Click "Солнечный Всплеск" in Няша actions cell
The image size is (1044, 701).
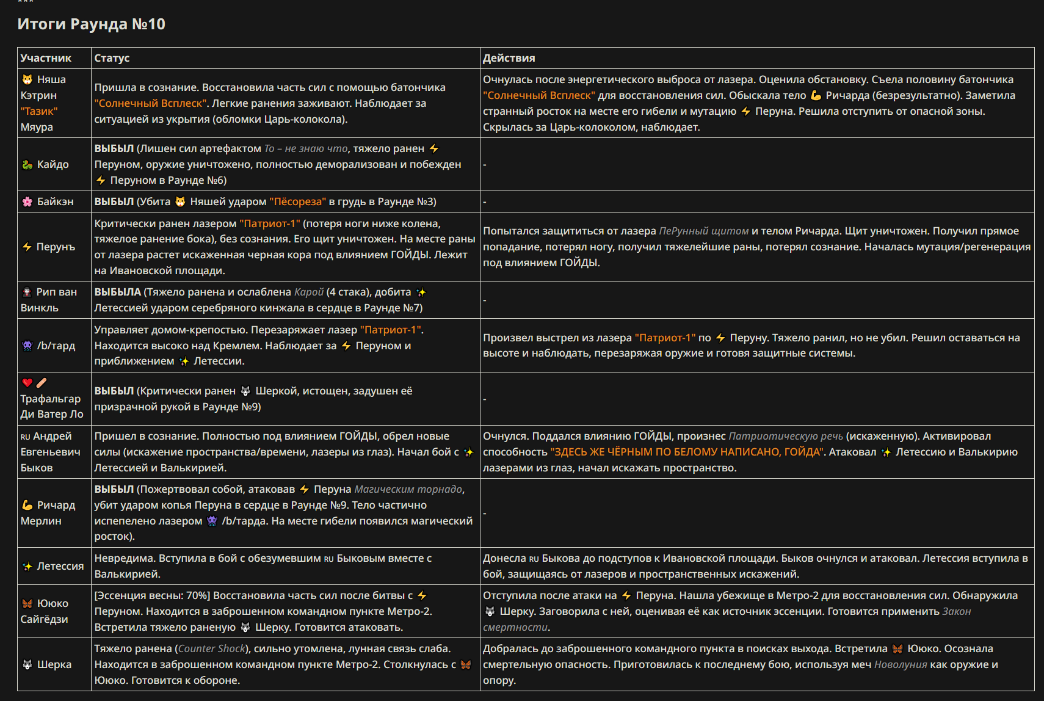pos(539,95)
